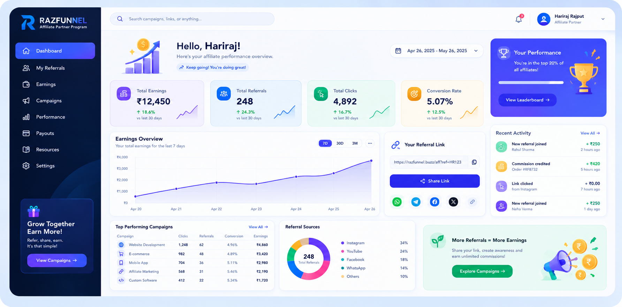Click the Explore Campaigns button
Image resolution: width=622 pixels, height=307 pixels.
pos(482,271)
